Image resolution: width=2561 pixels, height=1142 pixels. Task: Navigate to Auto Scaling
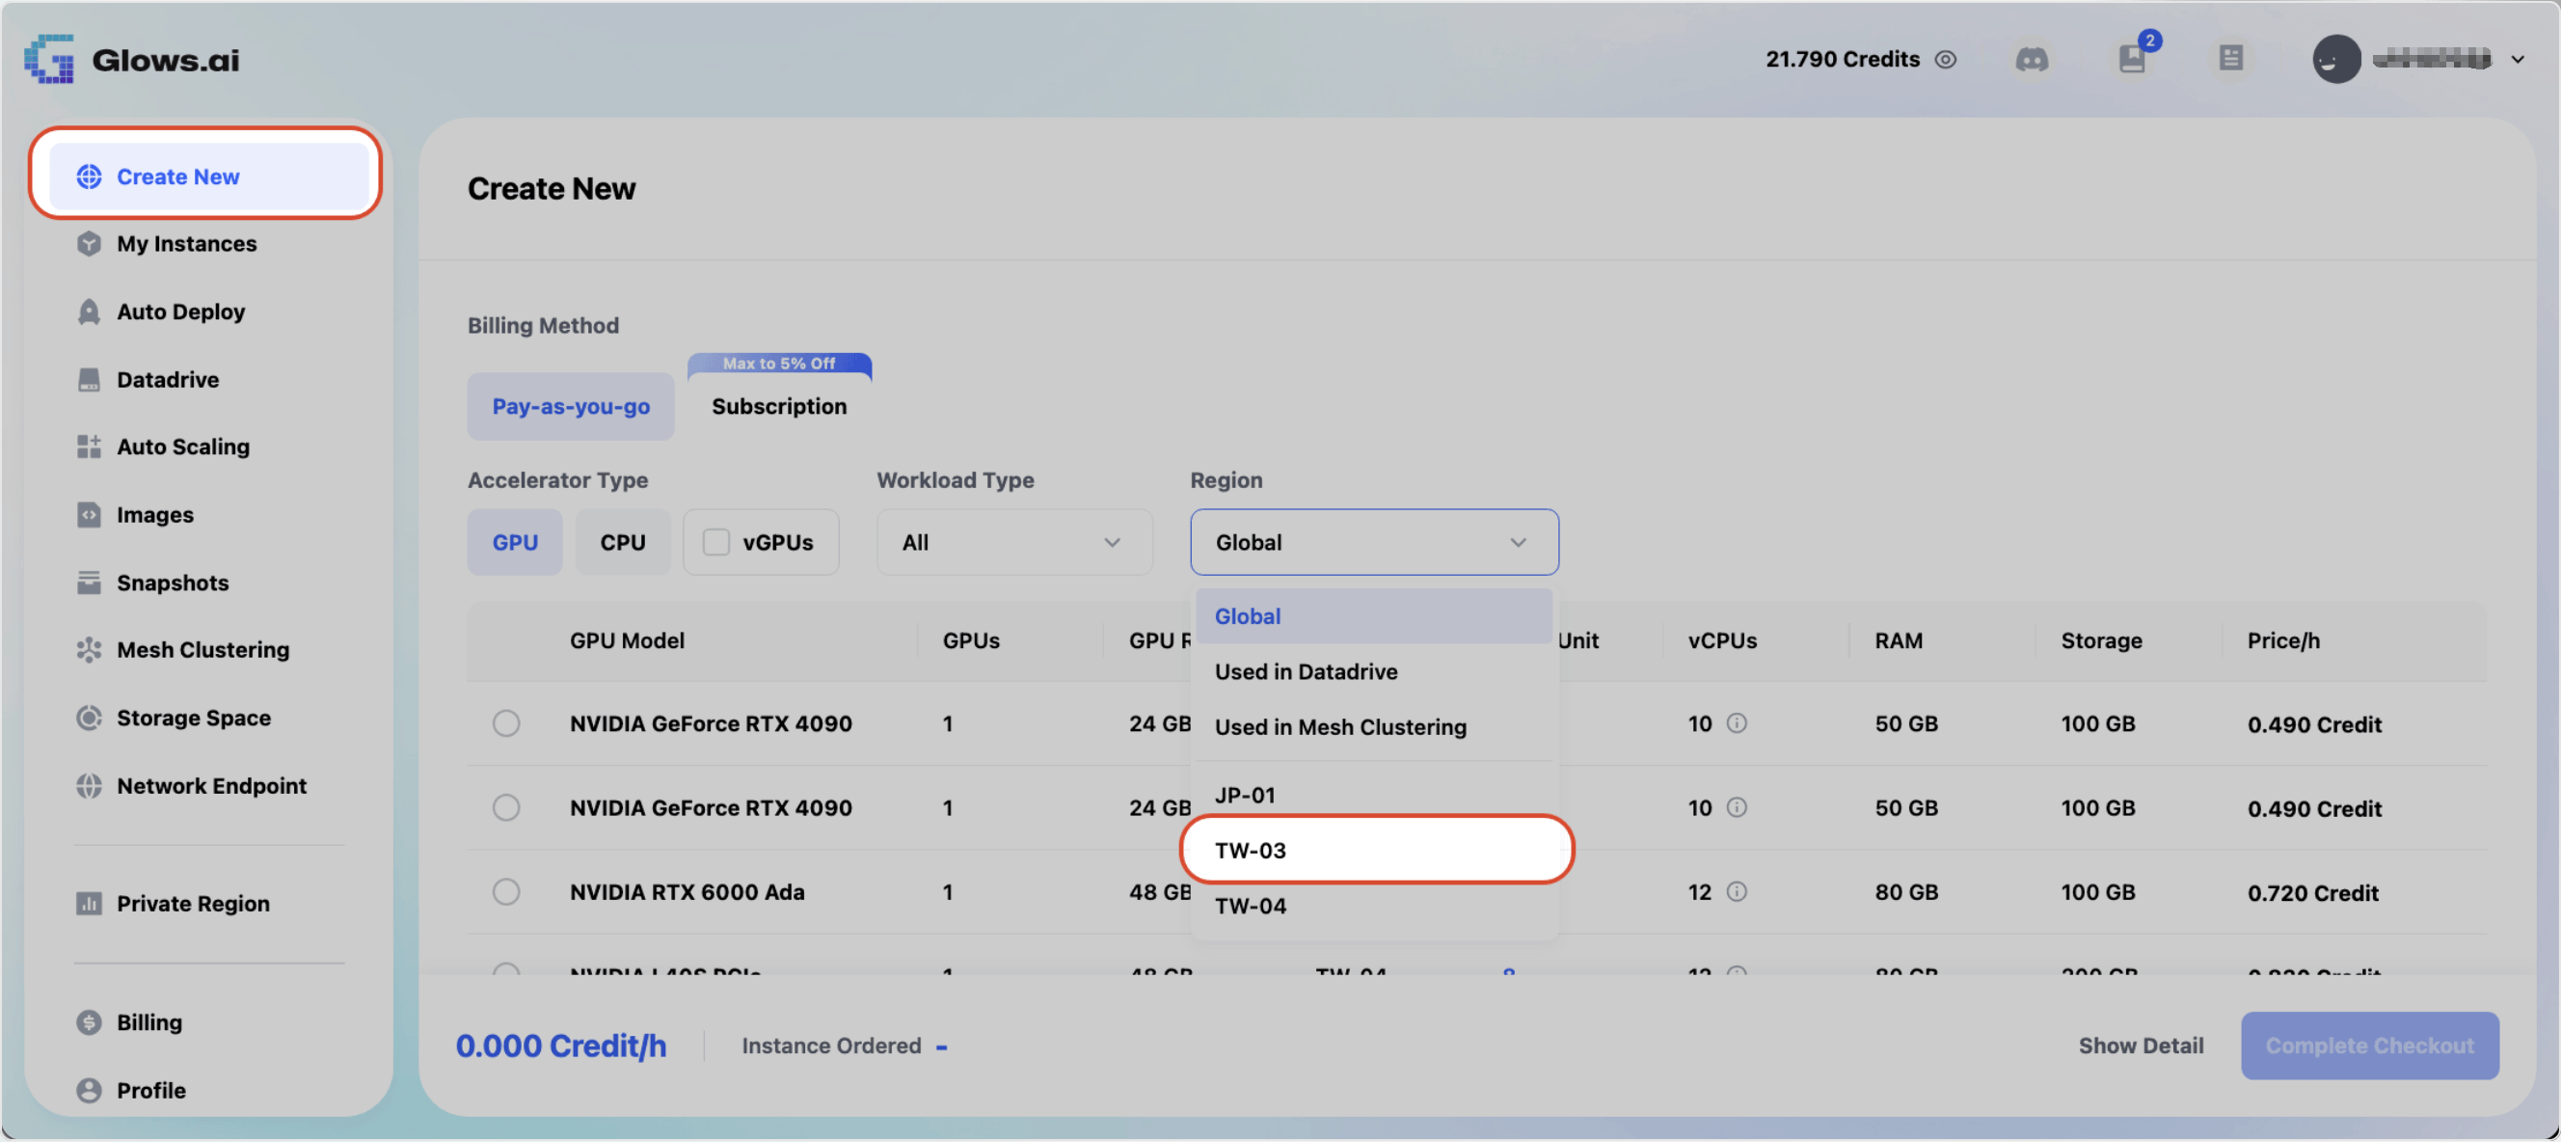click(183, 447)
